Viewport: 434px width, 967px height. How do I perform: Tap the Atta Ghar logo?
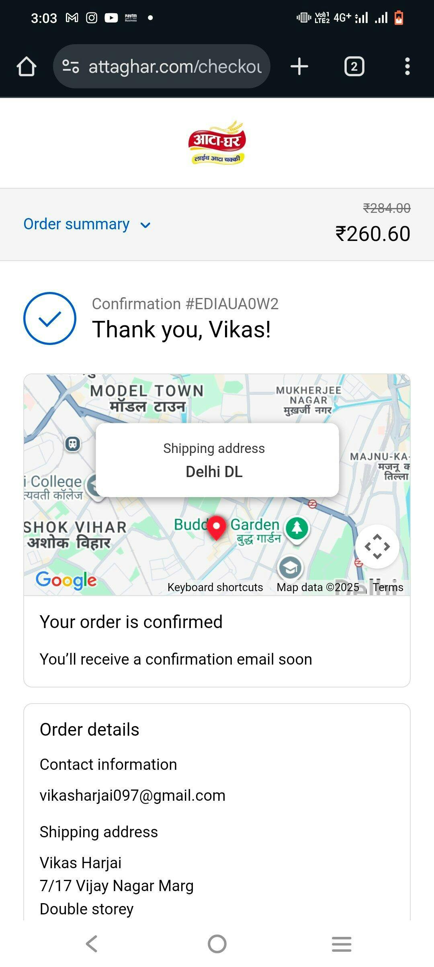point(217,143)
